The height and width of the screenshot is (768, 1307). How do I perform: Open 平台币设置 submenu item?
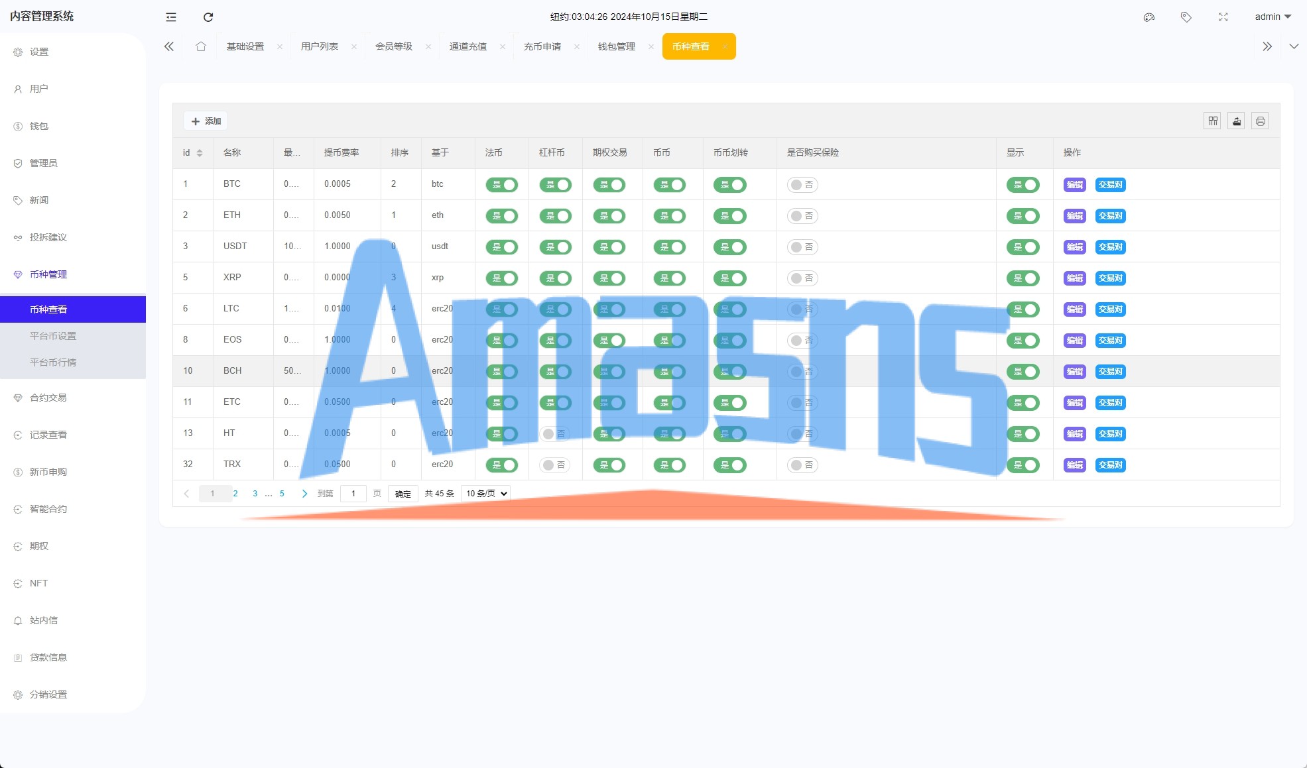73,336
